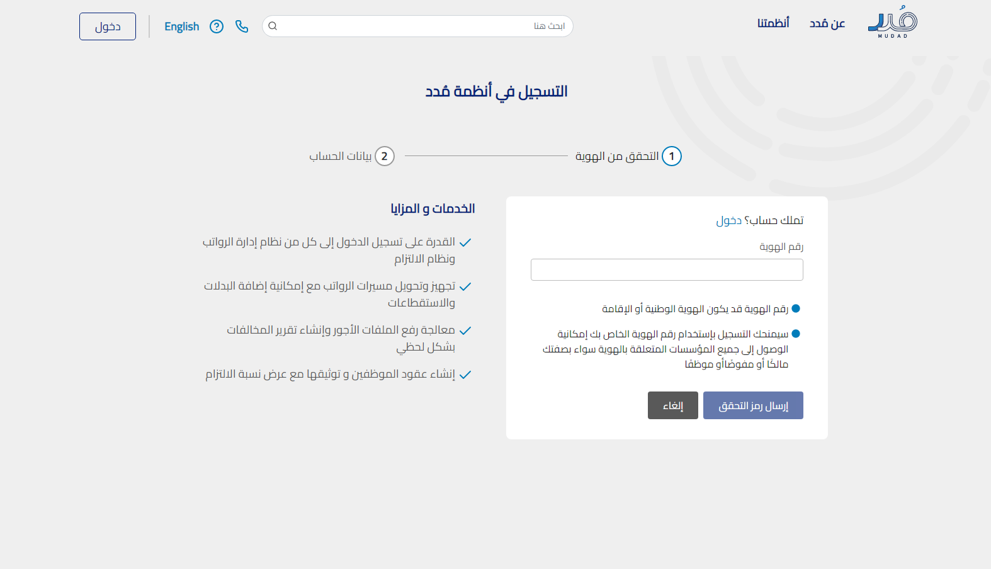Select step 1 circle for identity verification
Viewport: 991px width, 569px height.
[672, 156]
